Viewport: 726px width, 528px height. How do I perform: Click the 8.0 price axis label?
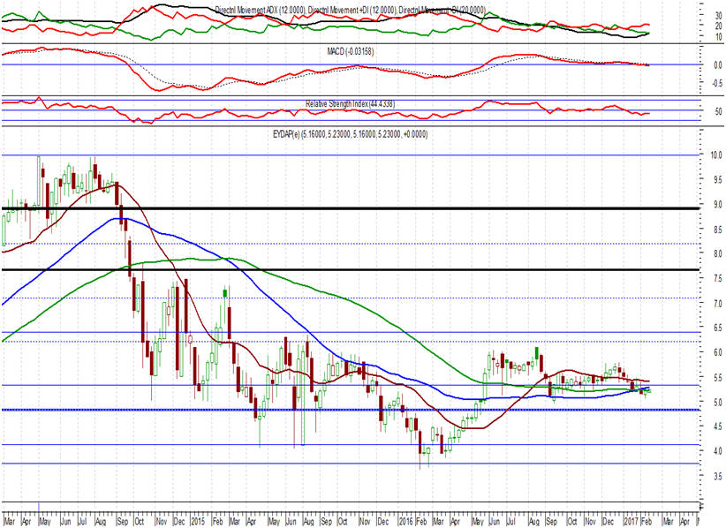tap(717, 254)
